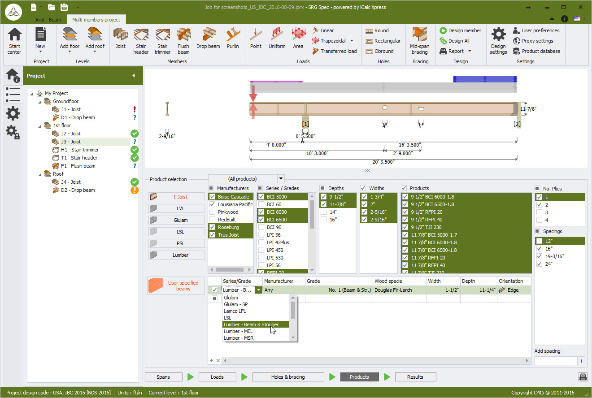
Task: Collapse the Groundfloor tree node
Action: click(x=40, y=101)
